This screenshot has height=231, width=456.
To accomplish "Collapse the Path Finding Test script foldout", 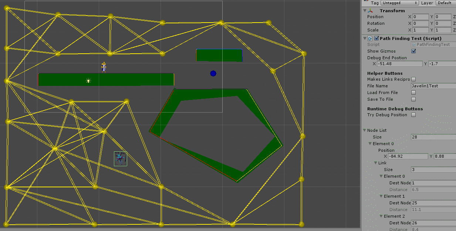I will pyautogui.click(x=365, y=38).
